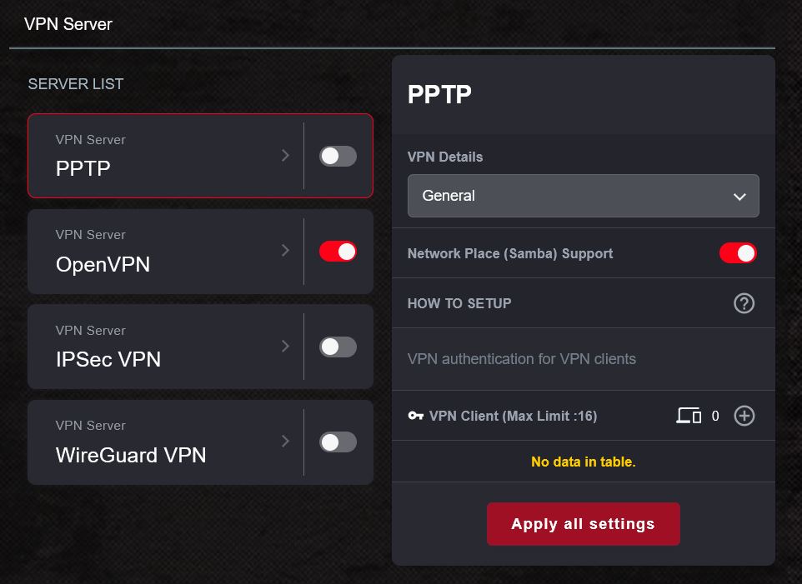Expand the PPTP server details chevron

pyautogui.click(x=285, y=156)
